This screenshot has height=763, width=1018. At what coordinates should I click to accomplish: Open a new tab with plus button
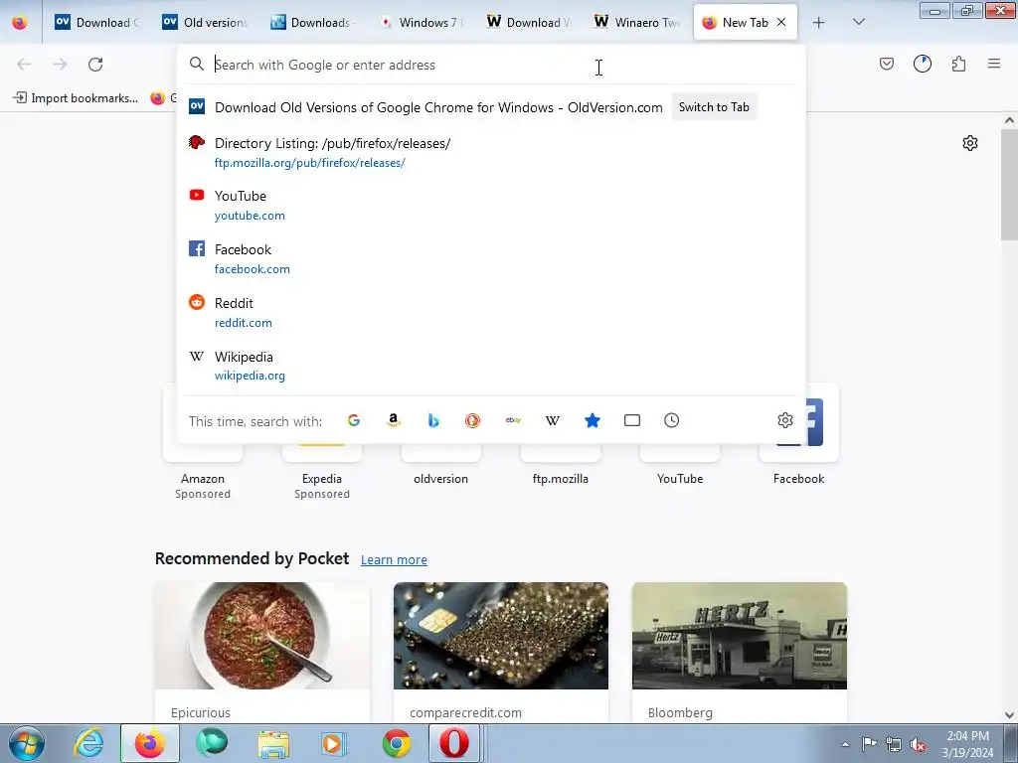pyautogui.click(x=819, y=22)
